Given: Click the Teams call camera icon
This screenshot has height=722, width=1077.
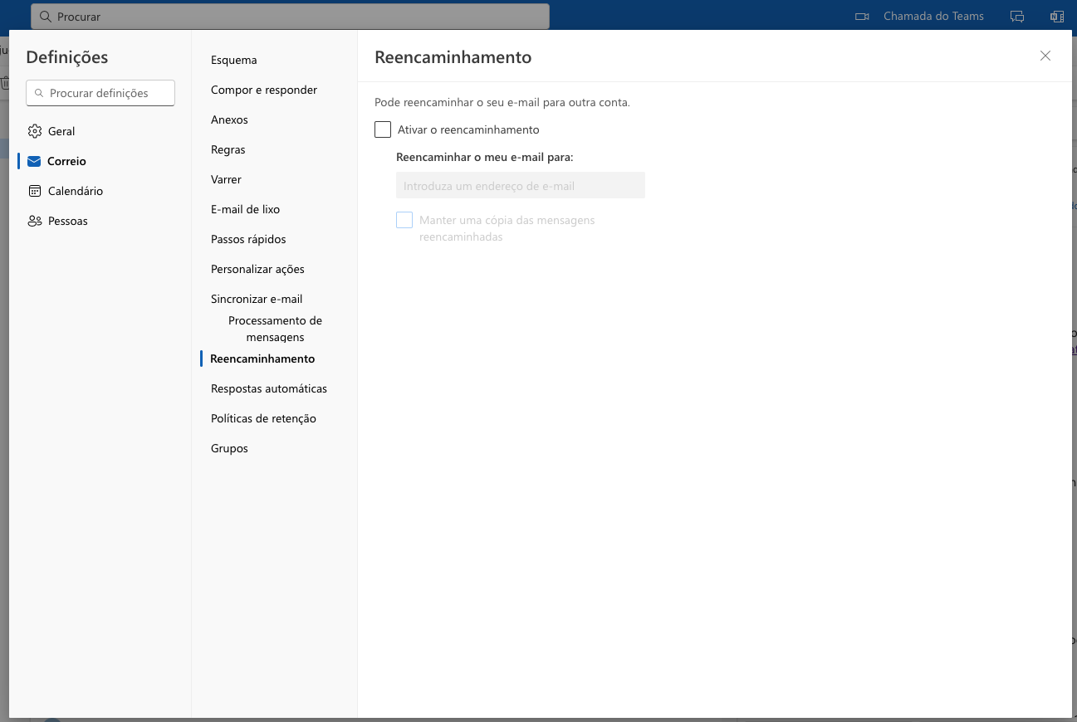Looking at the screenshot, I should coord(862,17).
